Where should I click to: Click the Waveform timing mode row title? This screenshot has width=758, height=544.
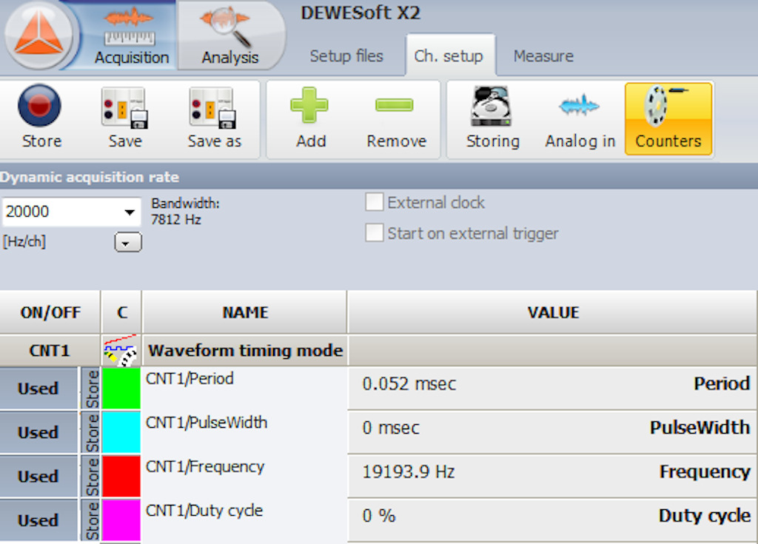coord(245,350)
